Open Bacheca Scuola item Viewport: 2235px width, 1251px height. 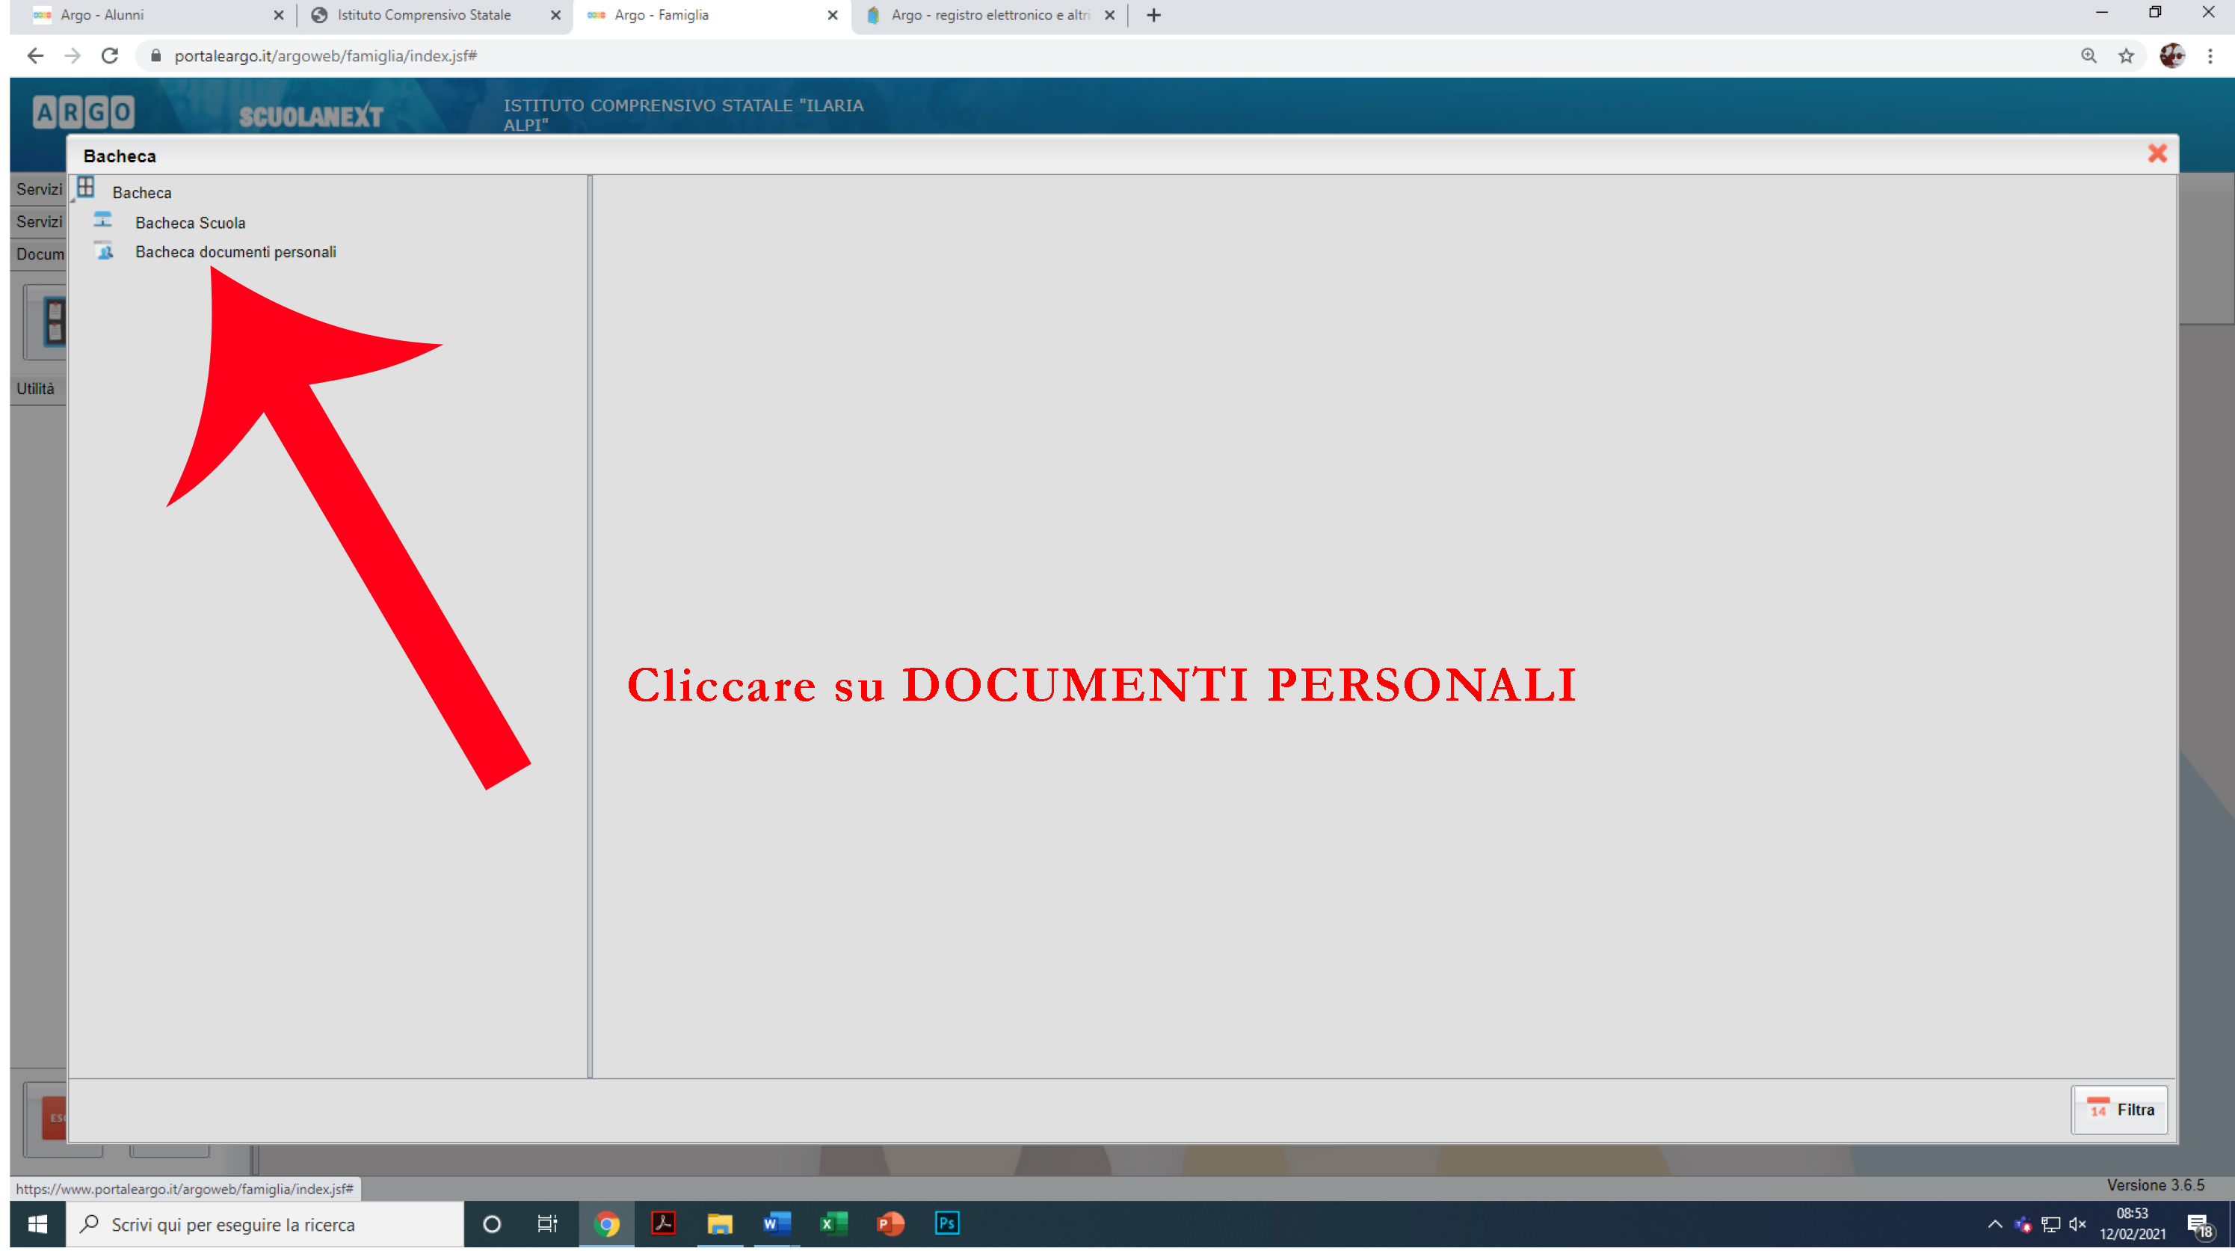(x=190, y=223)
